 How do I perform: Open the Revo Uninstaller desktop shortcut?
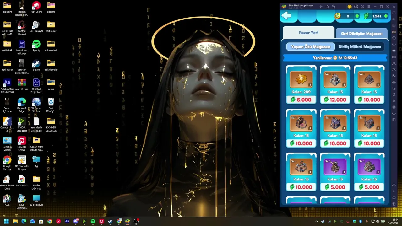point(22,202)
